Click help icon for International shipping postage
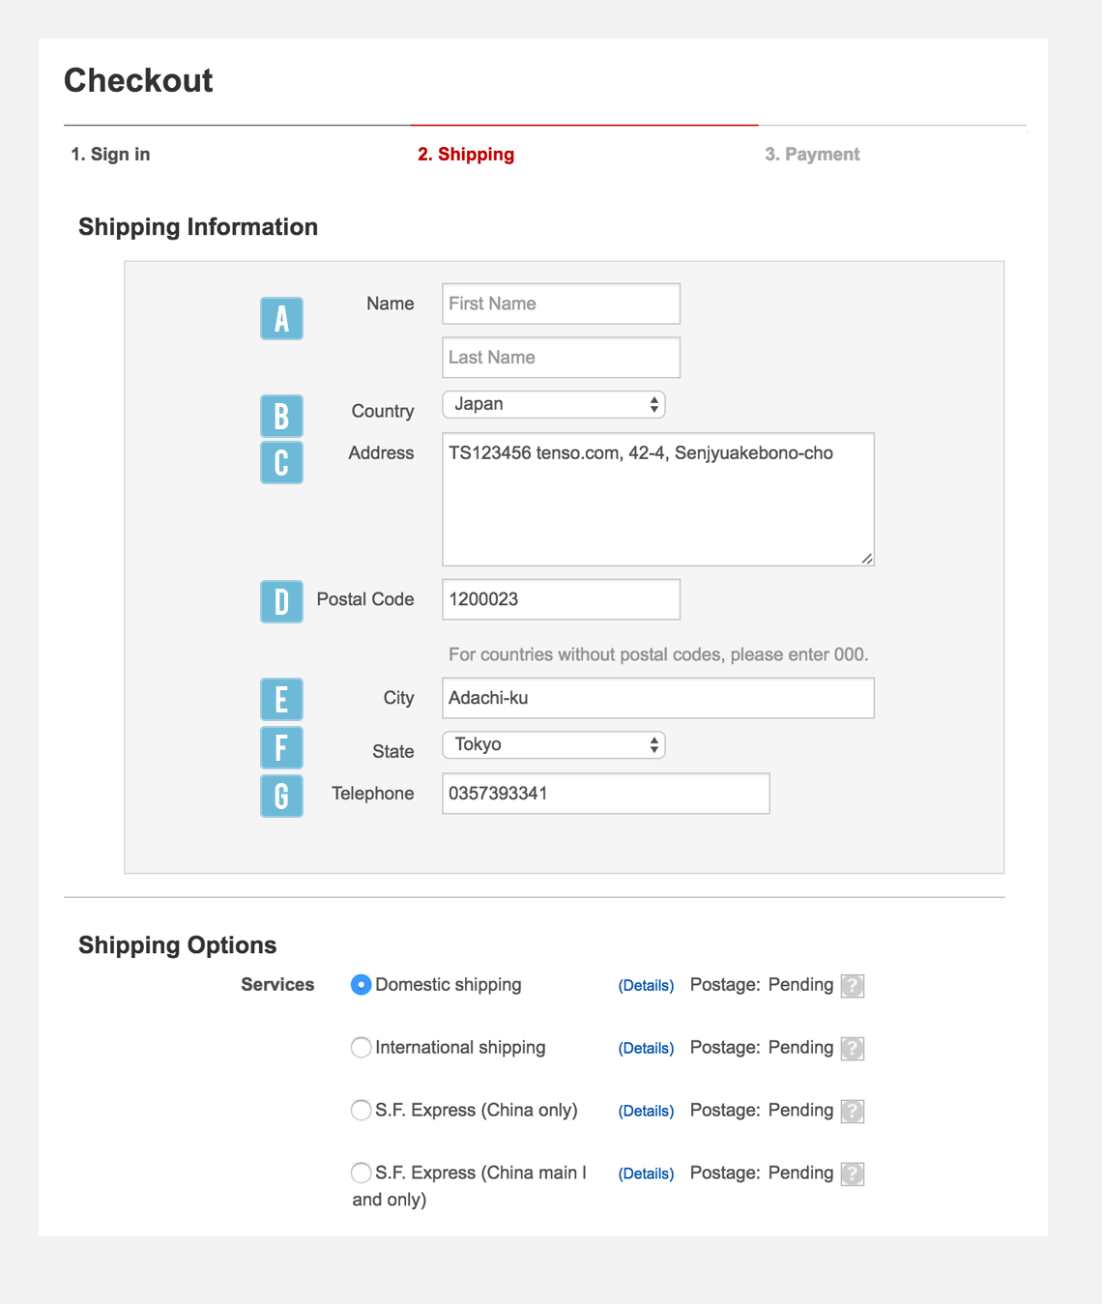 (x=852, y=1048)
